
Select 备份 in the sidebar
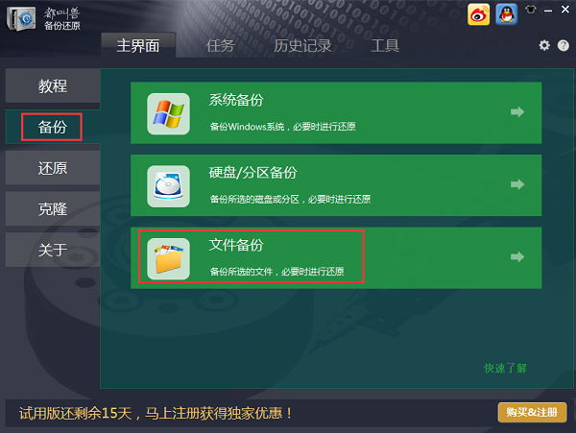tap(53, 127)
